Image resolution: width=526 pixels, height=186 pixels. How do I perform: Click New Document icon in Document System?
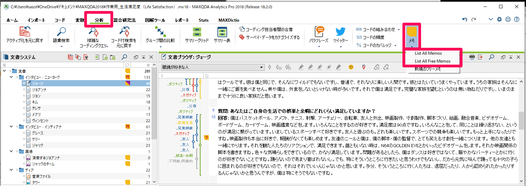[x=105, y=57]
